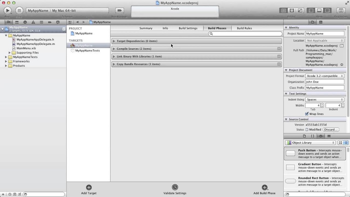The width and height of the screenshot is (350, 197).
Task: Open the Project Format dropdown
Action: (325, 76)
